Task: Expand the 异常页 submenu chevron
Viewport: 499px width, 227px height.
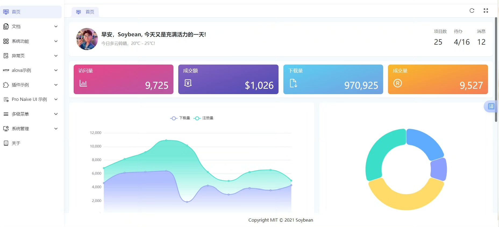Action: 56,56
